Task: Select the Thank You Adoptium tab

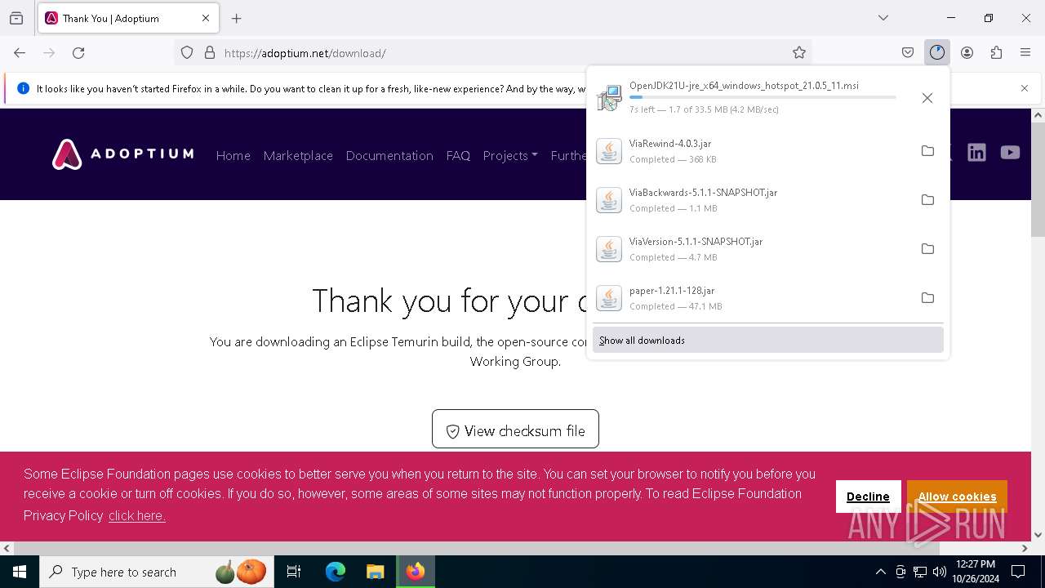Action: (x=128, y=18)
